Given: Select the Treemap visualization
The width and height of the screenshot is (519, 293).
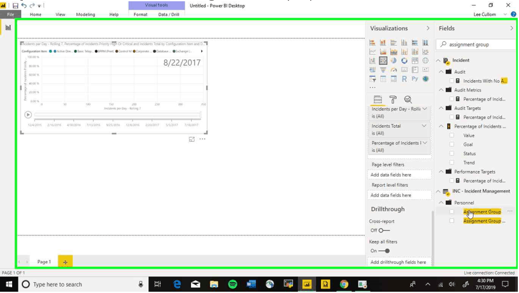Looking at the screenshot, I should pos(415,61).
